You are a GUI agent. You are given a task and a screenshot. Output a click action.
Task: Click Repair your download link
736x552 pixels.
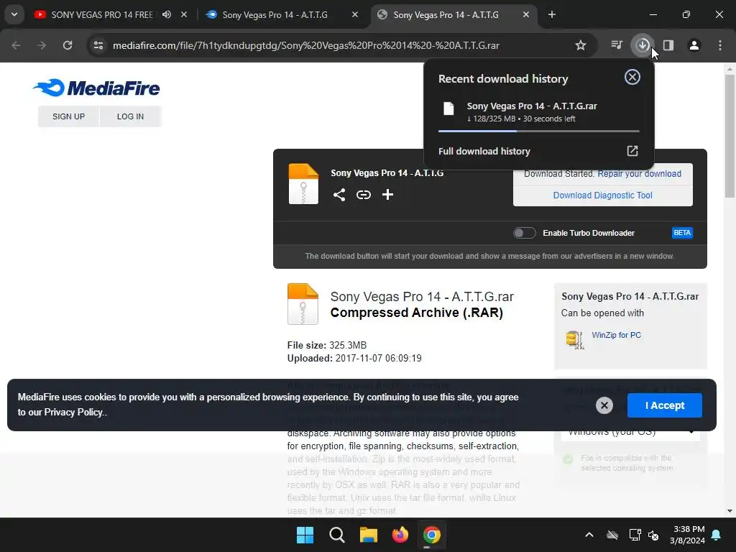(639, 174)
